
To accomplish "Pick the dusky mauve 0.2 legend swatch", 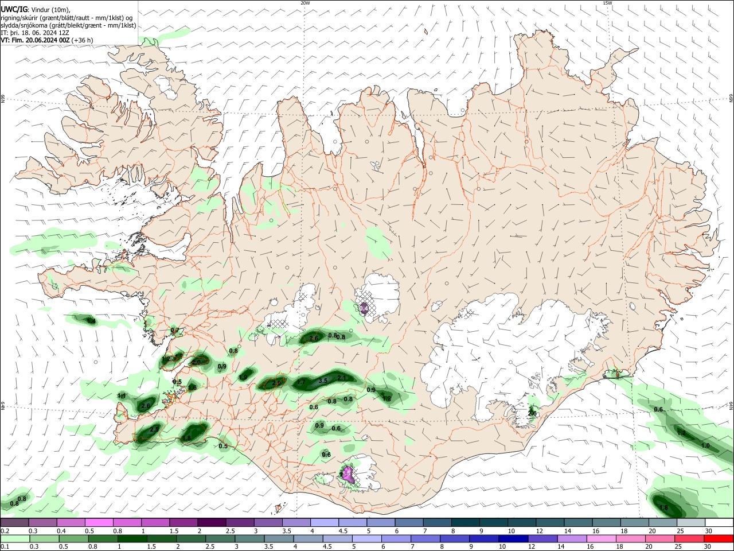I will pos(14,522).
